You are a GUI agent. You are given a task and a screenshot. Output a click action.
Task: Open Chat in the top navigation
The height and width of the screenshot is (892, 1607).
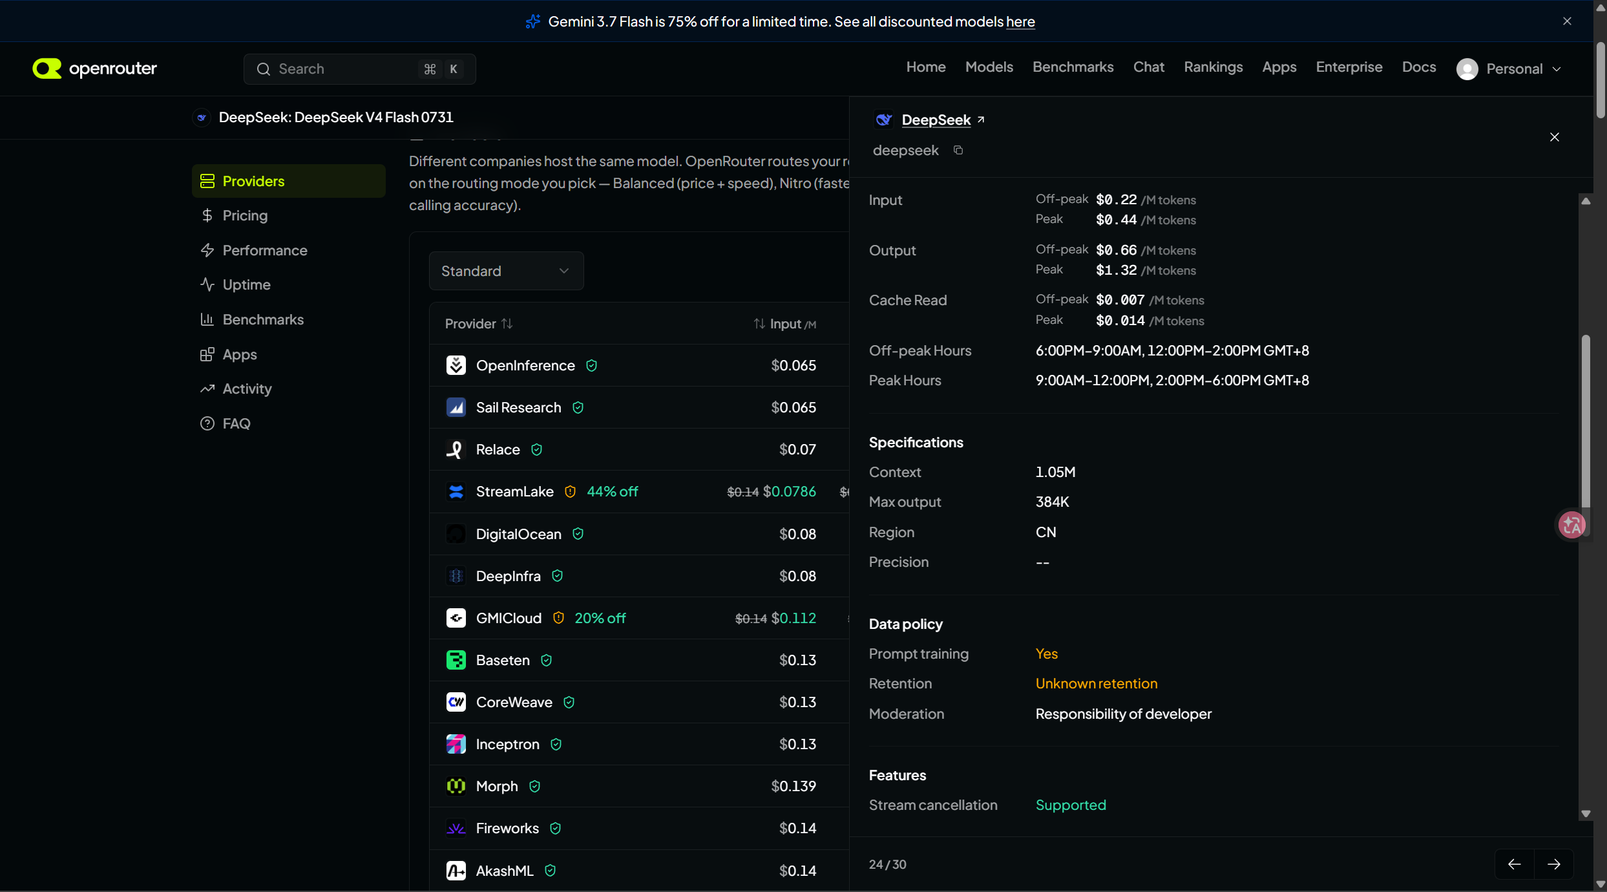pos(1149,67)
